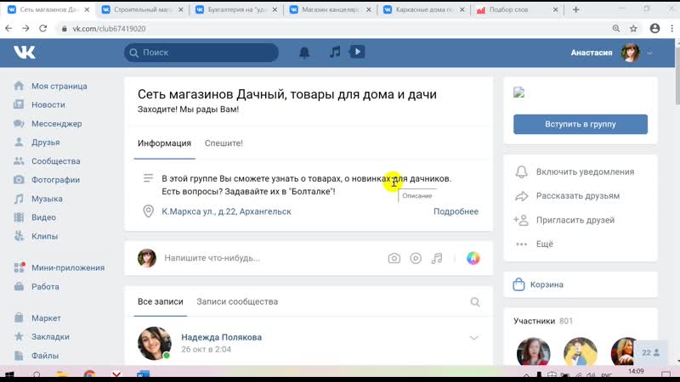Select the Все записи tab
The height and width of the screenshot is (382, 680).
(x=161, y=301)
